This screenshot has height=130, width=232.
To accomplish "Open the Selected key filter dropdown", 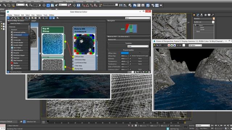I will 203,126.
